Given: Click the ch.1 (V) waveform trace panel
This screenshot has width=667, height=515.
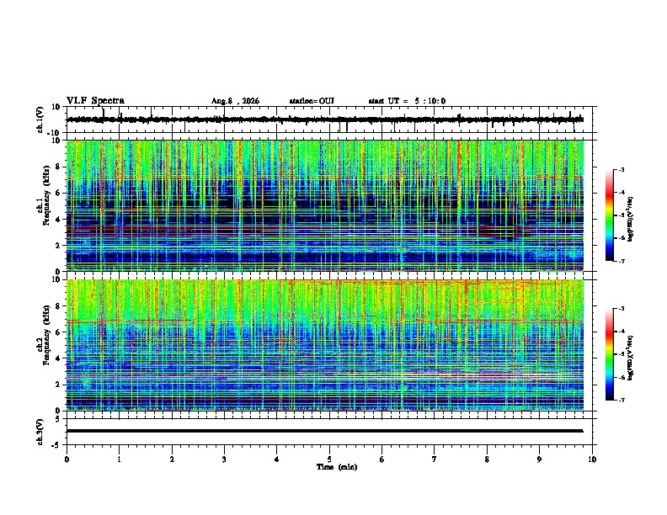Looking at the screenshot, I should click(331, 119).
